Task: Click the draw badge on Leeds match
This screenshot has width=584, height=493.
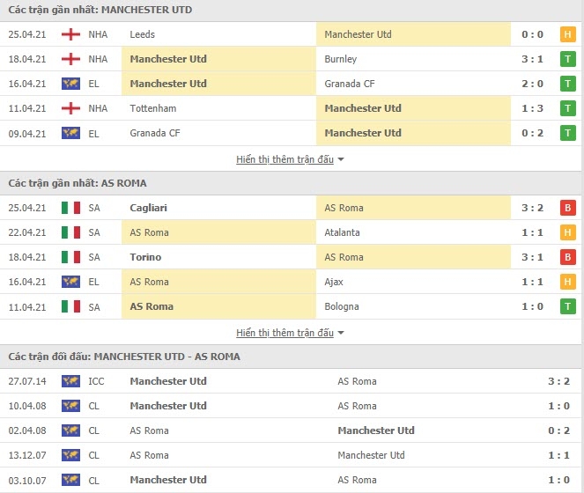Action: pos(567,34)
